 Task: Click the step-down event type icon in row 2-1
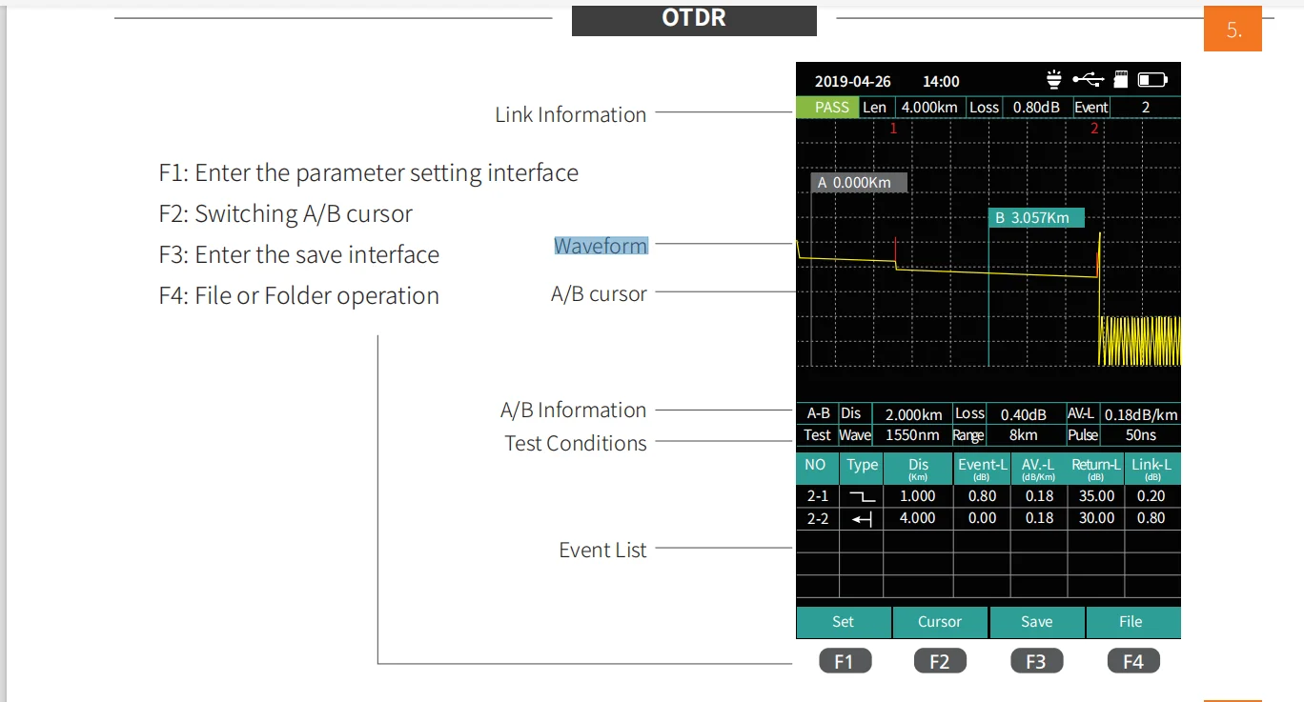pyautogui.click(x=862, y=496)
